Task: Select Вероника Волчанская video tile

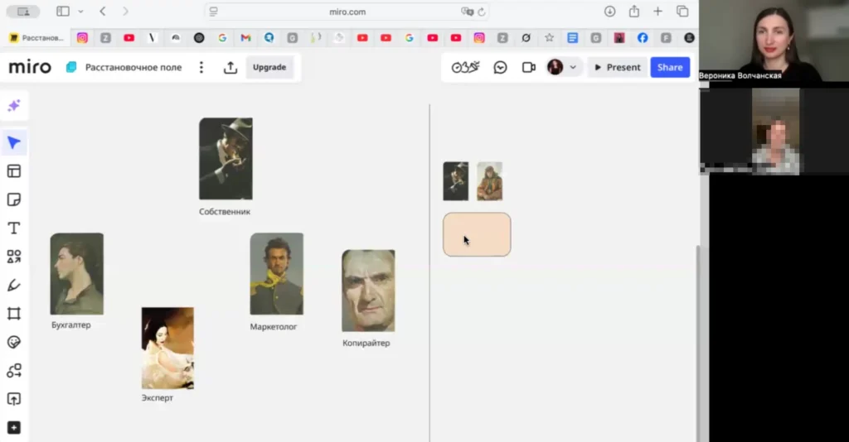Action: click(x=774, y=41)
